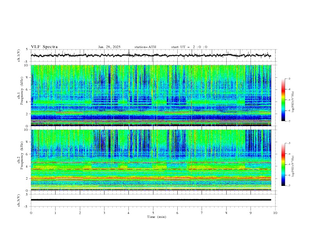
Task: Click the ch.2 spectrogram colorbar
Action: point(283,164)
